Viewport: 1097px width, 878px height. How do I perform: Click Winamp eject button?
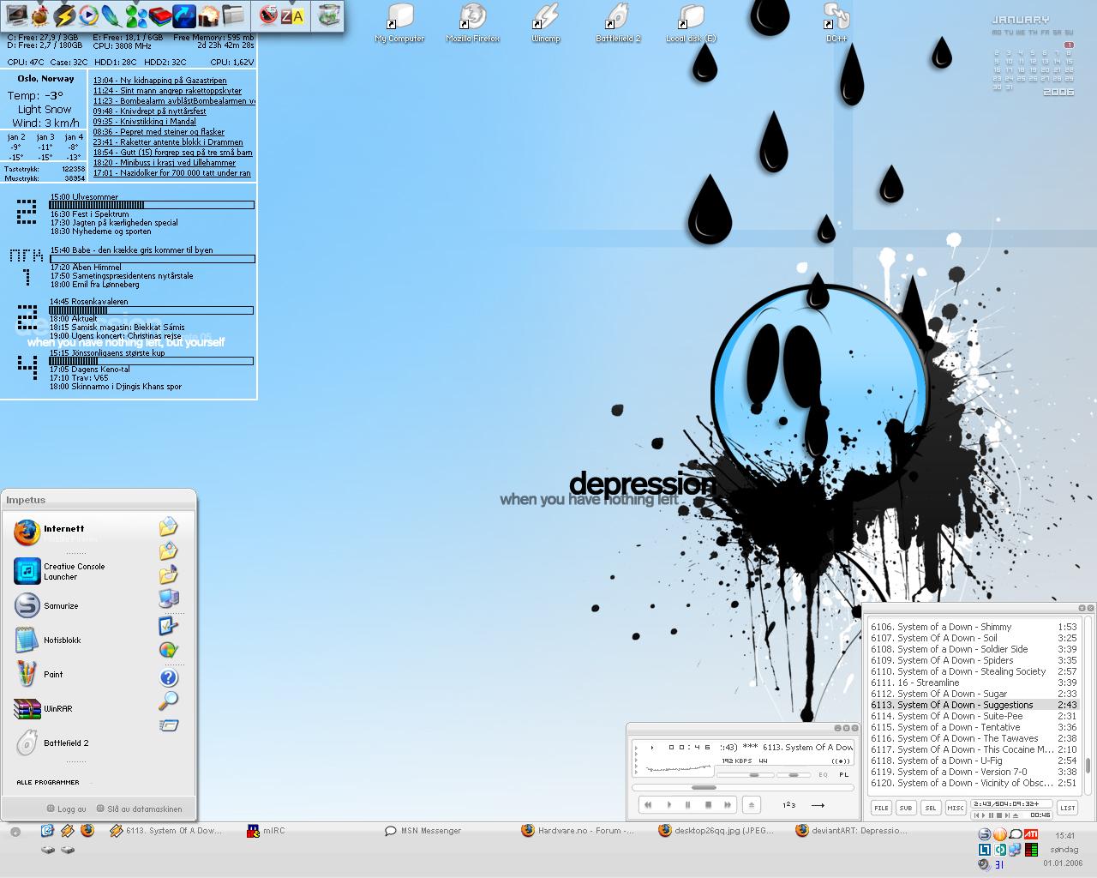point(752,804)
